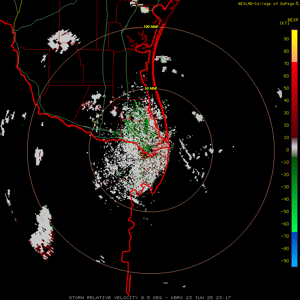Viewport: 300px width, 300px height.
Task: Click the positive 60 scale value
Action: click(x=286, y=76)
